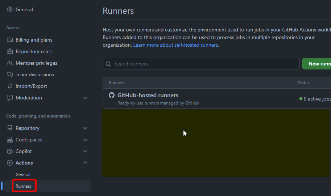331x196 pixels.
Task: Click the Access section heading
Action: 13,28
